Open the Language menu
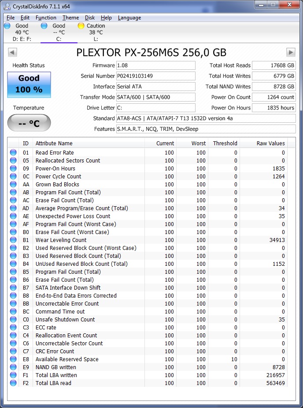303x408 pixels. 129,18
